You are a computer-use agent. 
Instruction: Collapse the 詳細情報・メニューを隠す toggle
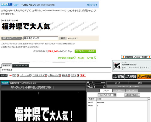pyautogui.click(x=136, y=57)
